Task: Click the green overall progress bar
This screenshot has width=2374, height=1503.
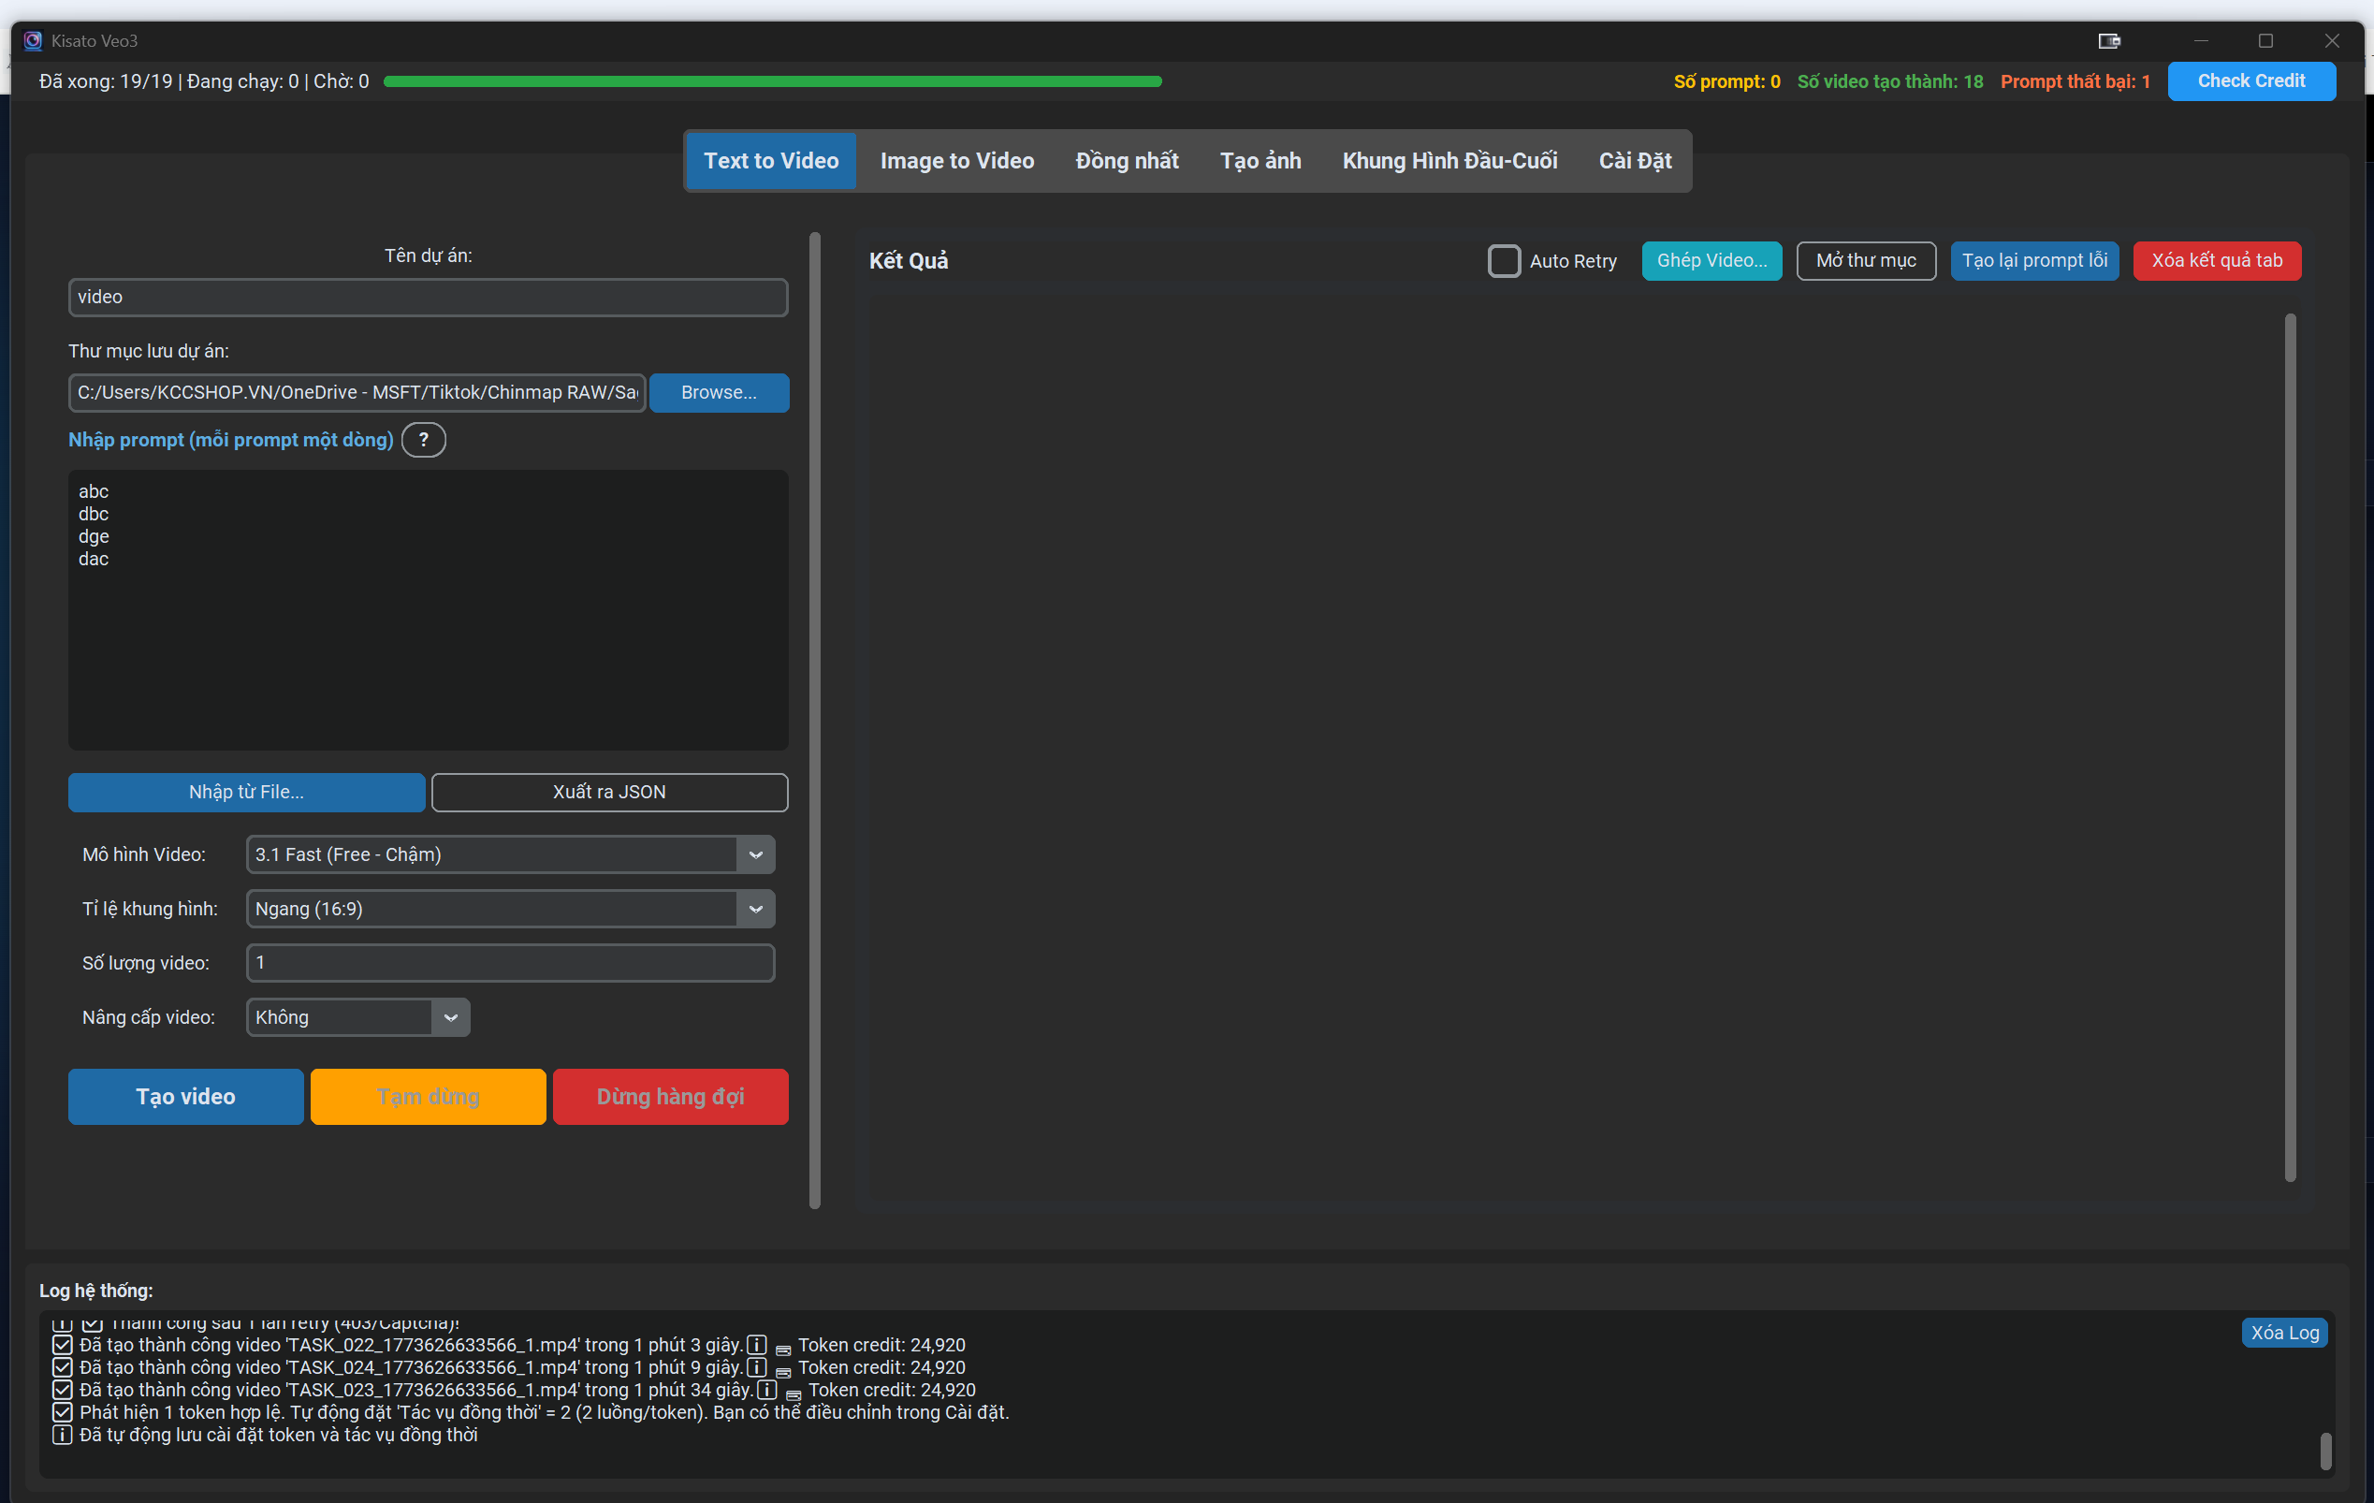Action: click(773, 81)
